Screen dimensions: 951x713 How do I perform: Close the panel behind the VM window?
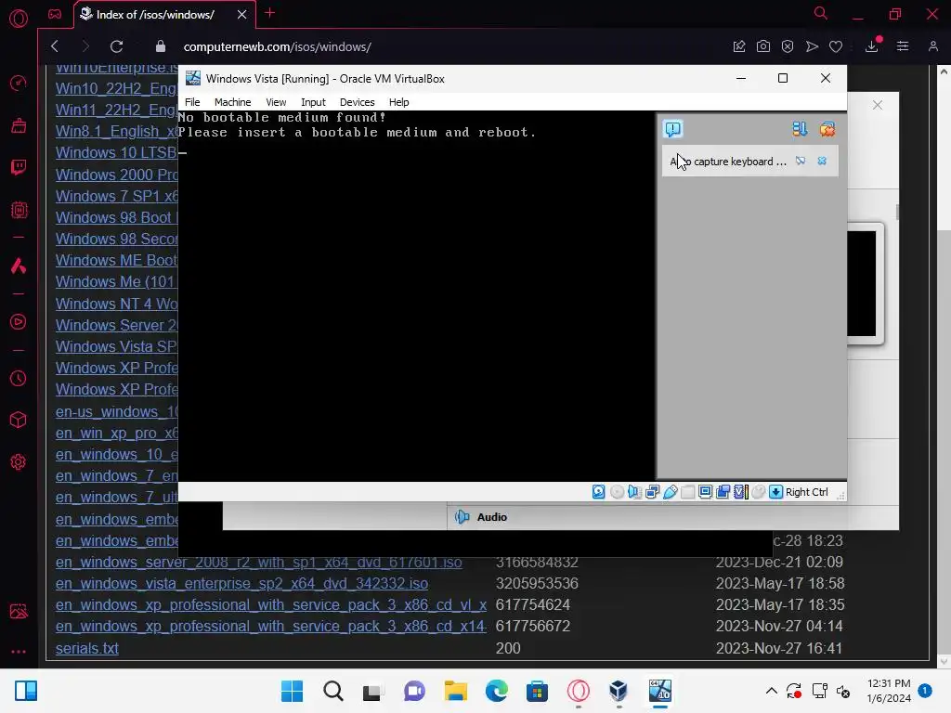pyautogui.click(x=878, y=105)
